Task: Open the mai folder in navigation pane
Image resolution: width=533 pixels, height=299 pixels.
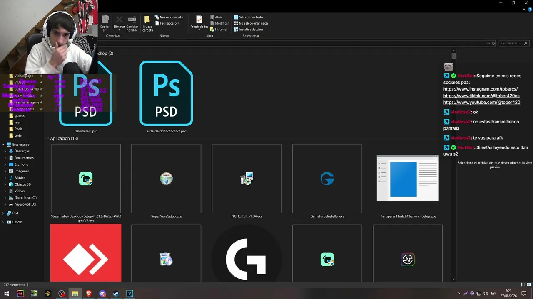Action: (x=17, y=123)
